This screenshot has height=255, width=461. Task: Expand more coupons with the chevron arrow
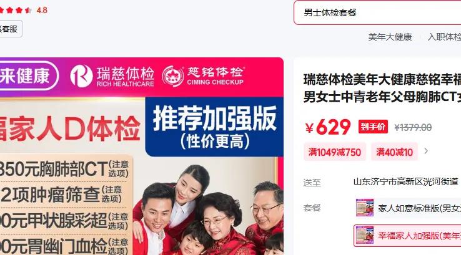pos(426,151)
